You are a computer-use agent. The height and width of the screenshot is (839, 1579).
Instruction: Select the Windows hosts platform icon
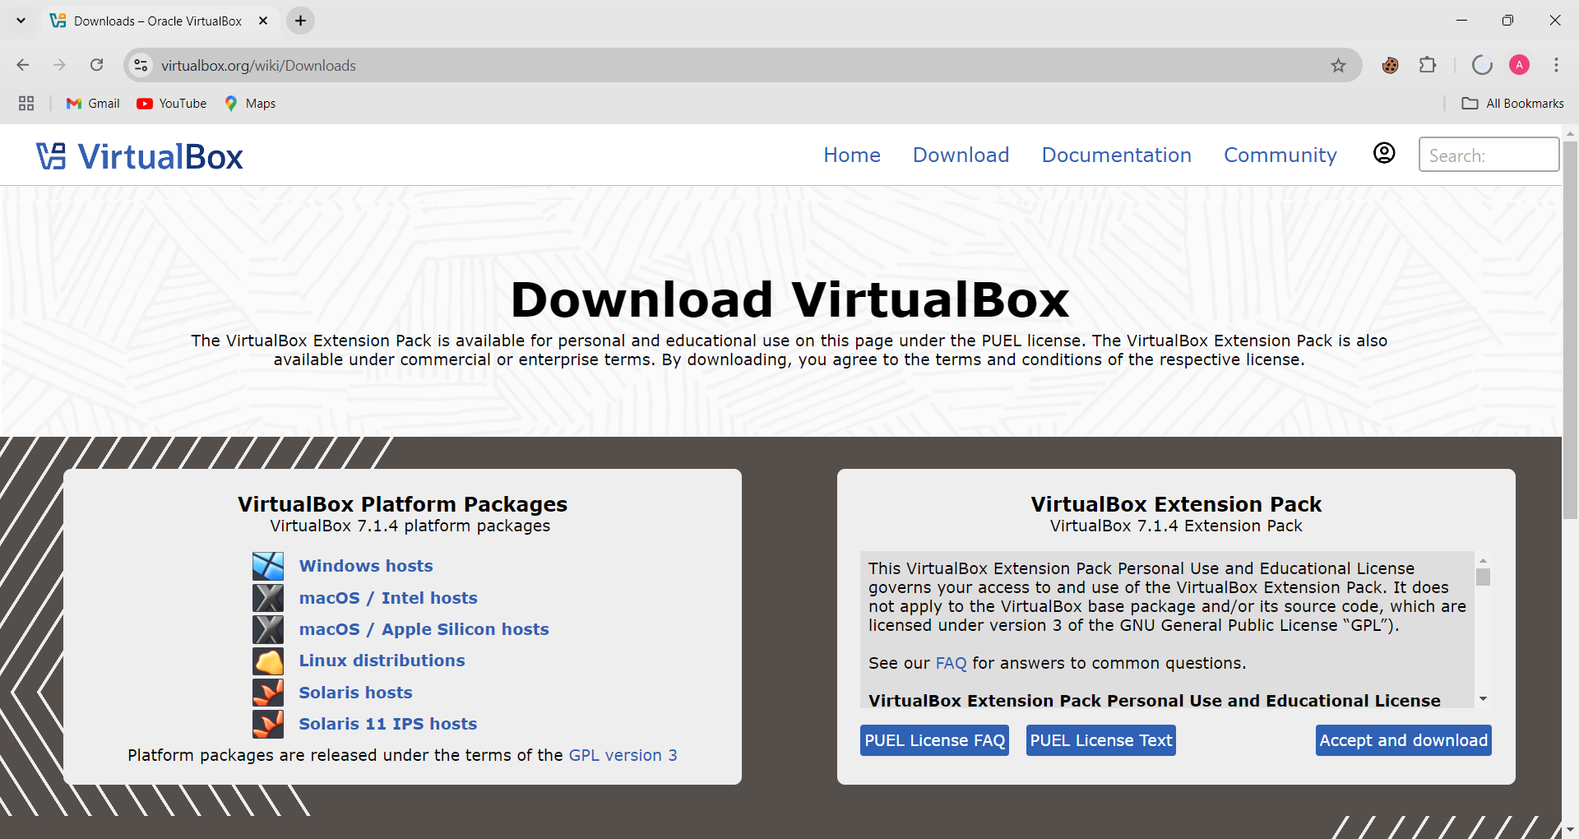(267, 566)
